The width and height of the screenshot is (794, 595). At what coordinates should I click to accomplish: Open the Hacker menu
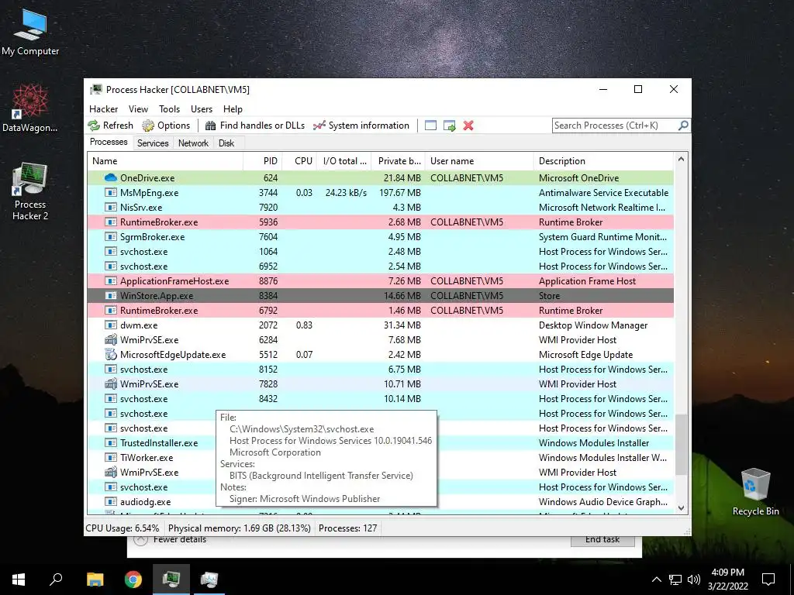tap(103, 109)
